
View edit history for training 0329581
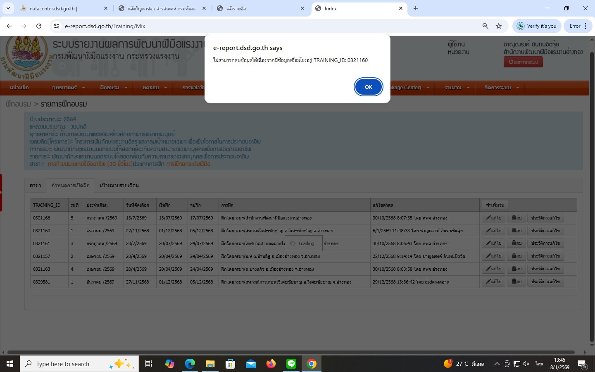pyautogui.click(x=545, y=281)
